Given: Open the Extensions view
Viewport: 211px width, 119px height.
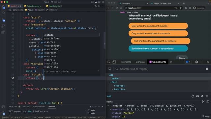Looking at the screenshot, I should [3, 32].
